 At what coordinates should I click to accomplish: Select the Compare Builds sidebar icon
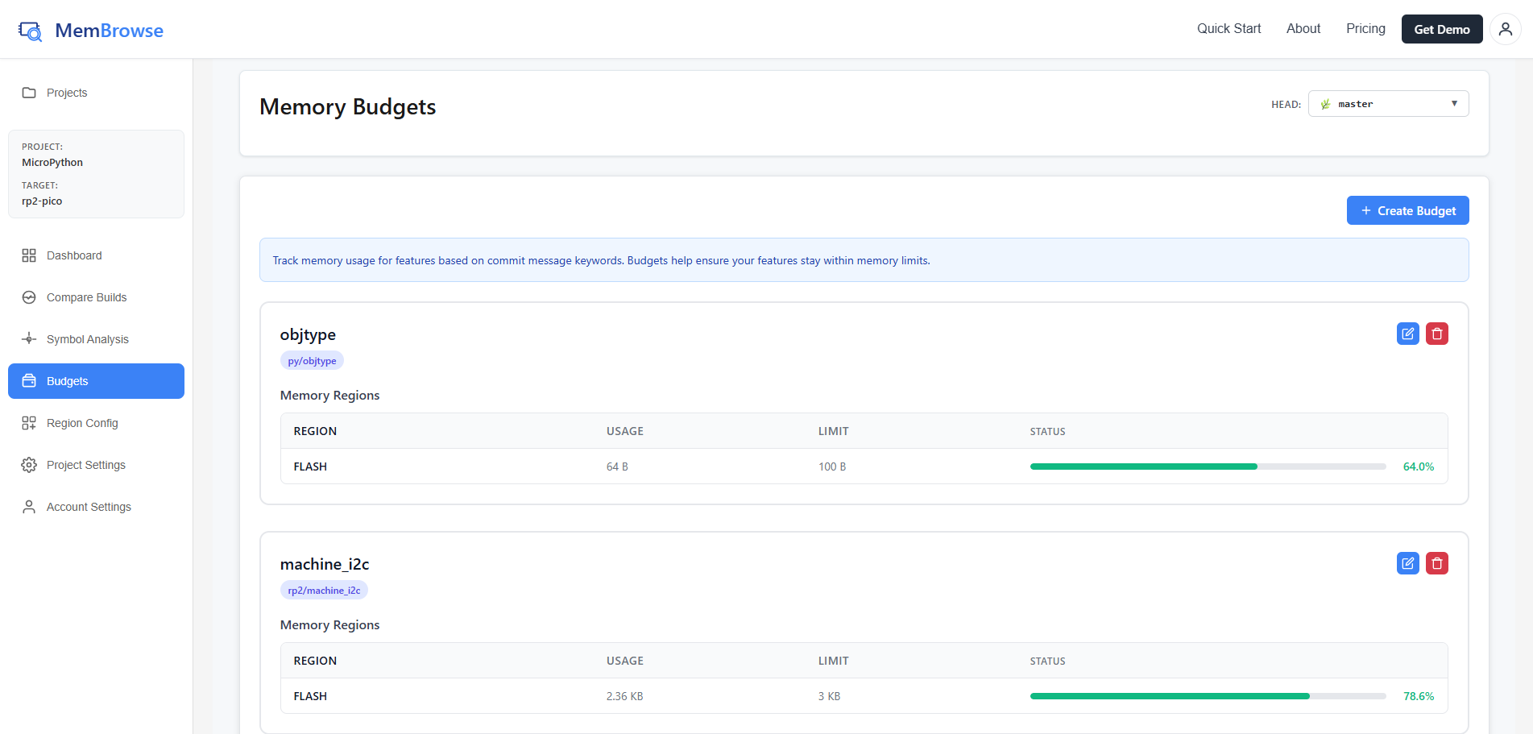[29, 297]
